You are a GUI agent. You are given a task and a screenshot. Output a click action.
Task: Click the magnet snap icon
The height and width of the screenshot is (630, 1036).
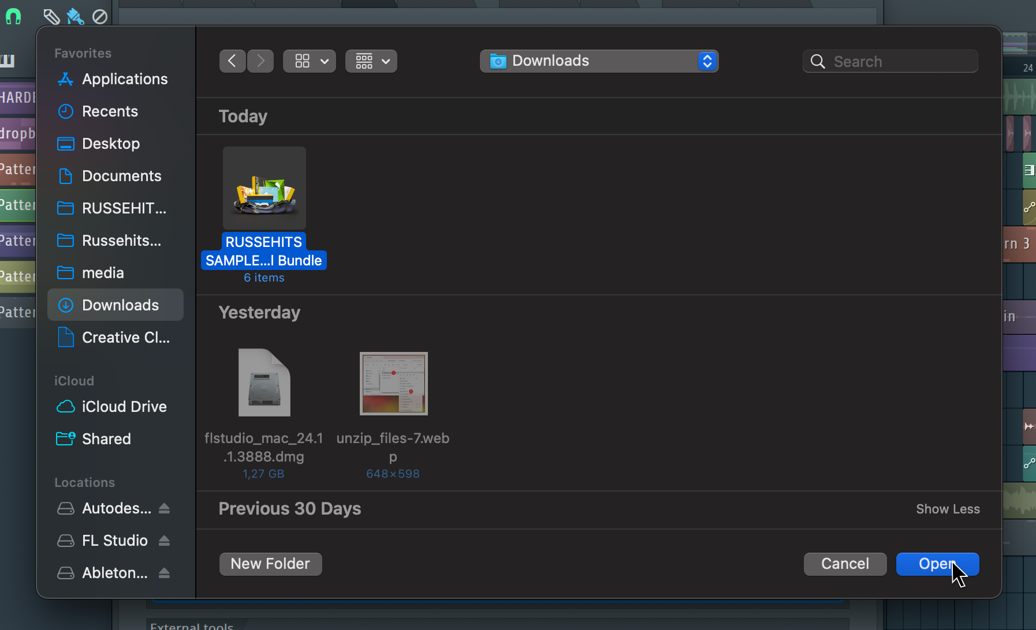pos(13,16)
